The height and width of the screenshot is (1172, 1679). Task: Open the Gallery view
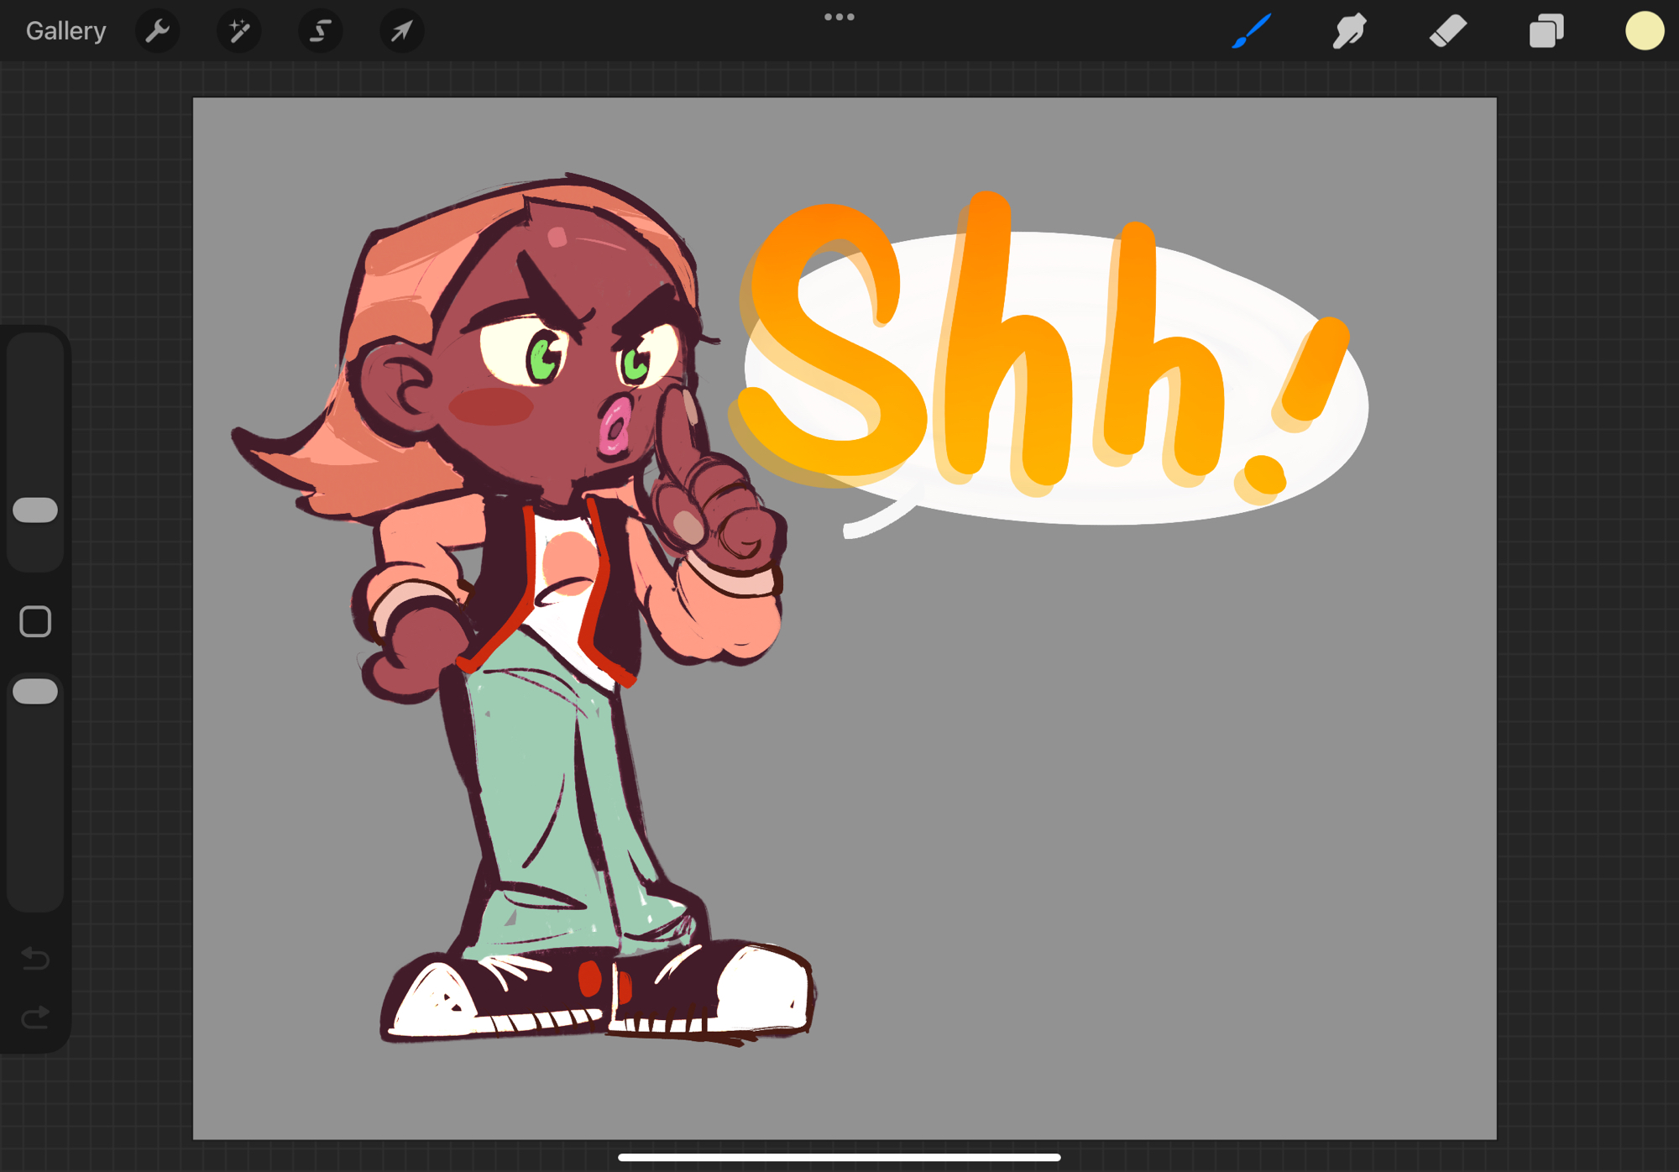point(65,31)
